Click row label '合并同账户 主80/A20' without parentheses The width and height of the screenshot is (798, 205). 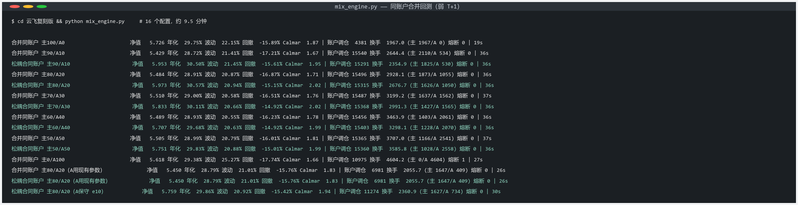click(x=38, y=74)
